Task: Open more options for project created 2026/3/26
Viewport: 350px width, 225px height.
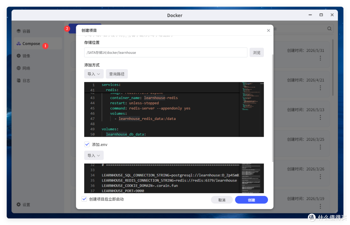Action: click(x=320, y=177)
